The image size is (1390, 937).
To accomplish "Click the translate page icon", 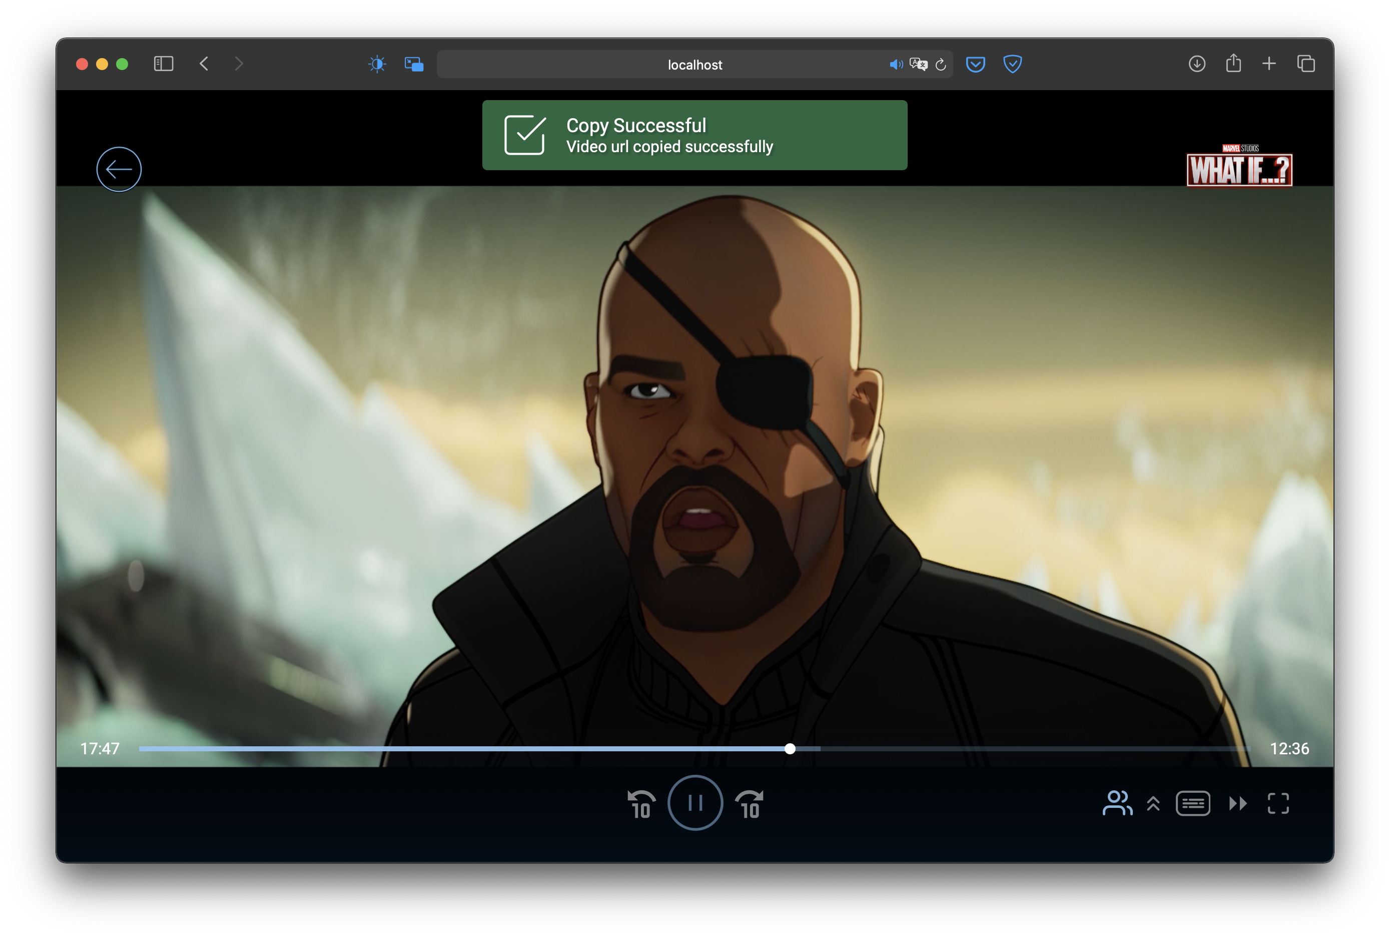I will [918, 65].
